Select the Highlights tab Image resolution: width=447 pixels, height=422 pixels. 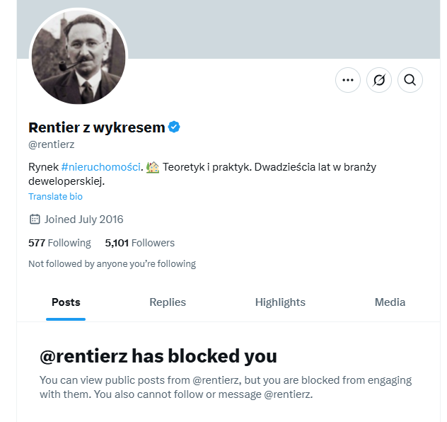[280, 302]
